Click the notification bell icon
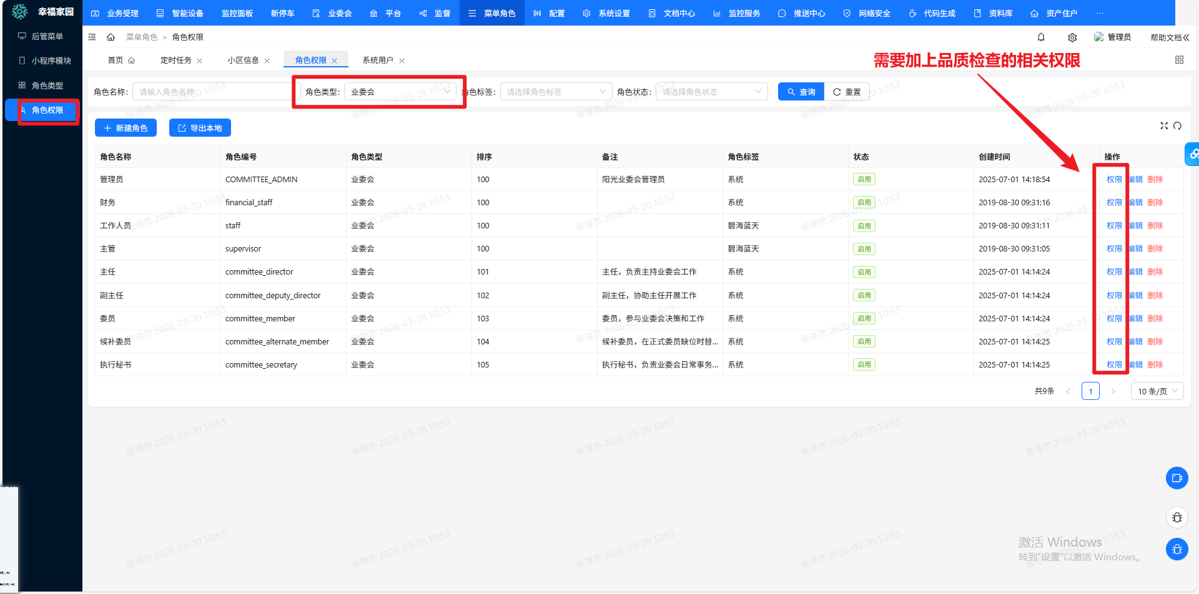1199x594 pixels. [x=1041, y=37]
